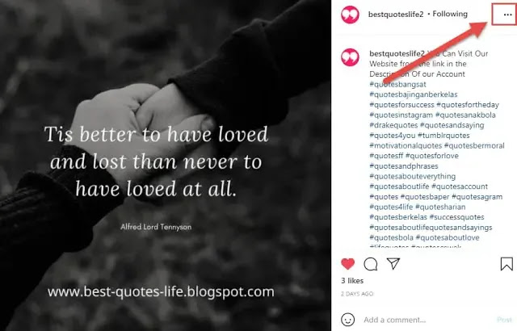The image size is (517, 331).
Task: Share post via paper plane icon
Action: coord(393,263)
